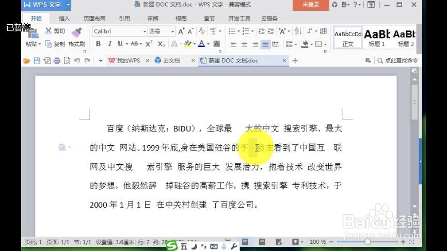Open the folder icon in quick access bar
447x251 pixels.
coord(26,61)
